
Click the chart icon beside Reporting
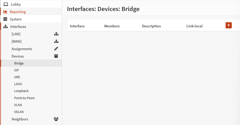[x=5, y=12]
